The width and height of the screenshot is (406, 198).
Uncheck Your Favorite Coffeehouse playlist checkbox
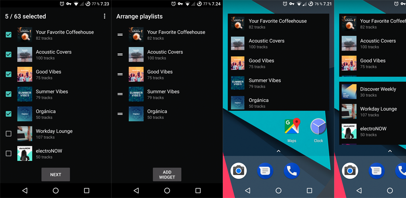coord(9,34)
